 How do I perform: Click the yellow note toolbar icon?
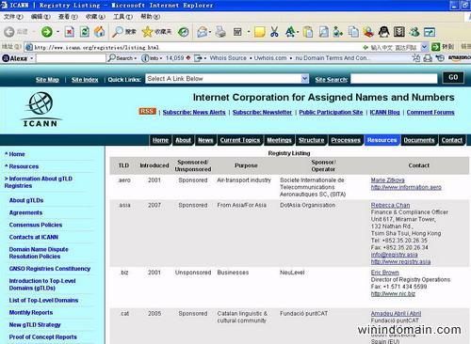tap(259, 32)
